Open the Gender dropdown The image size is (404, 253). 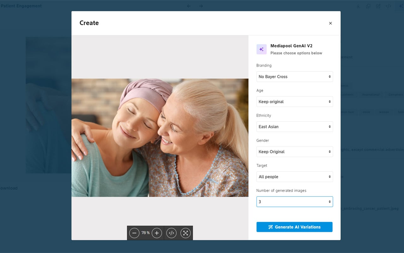click(295, 152)
